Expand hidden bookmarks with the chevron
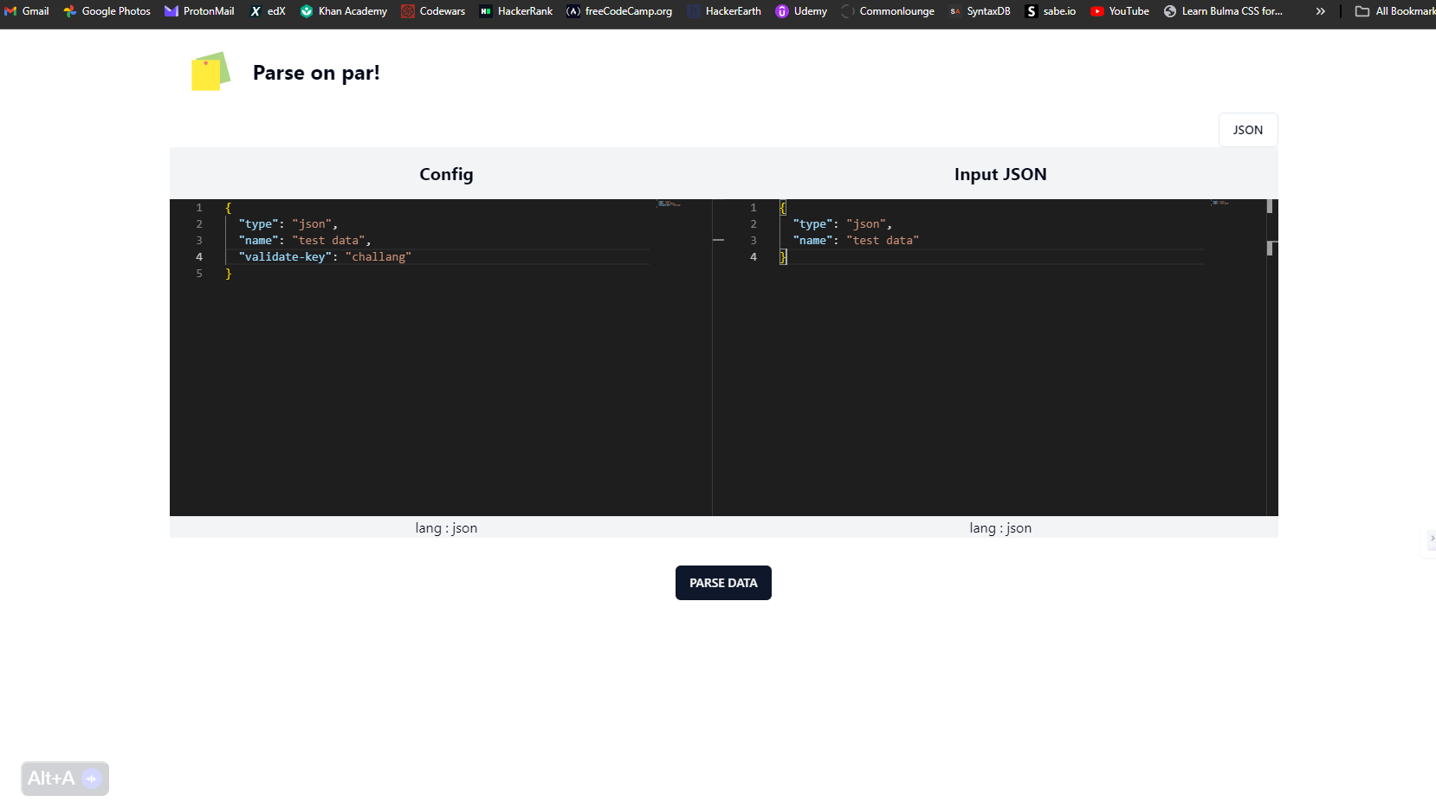 [x=1320, y=11]
